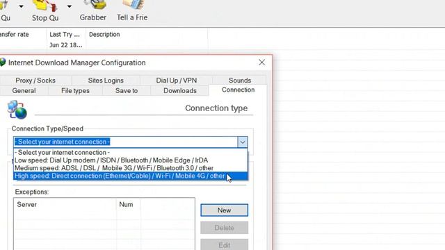Switch to the Save to tab
The width and height of the screenshot is (445, 250).
(127, 91)
